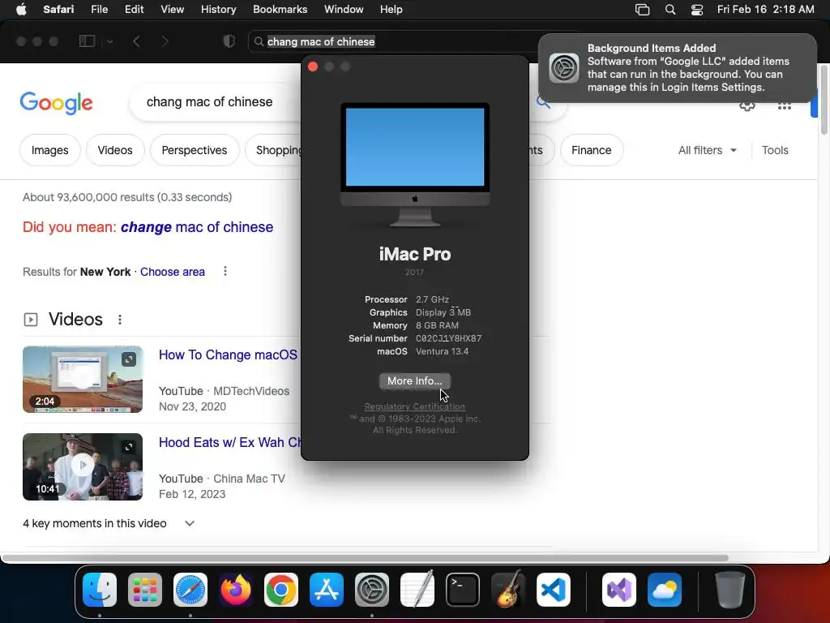Open Firefox from the Dock
The height and width of the screenshot is (623, 830).
pos(236,590)
